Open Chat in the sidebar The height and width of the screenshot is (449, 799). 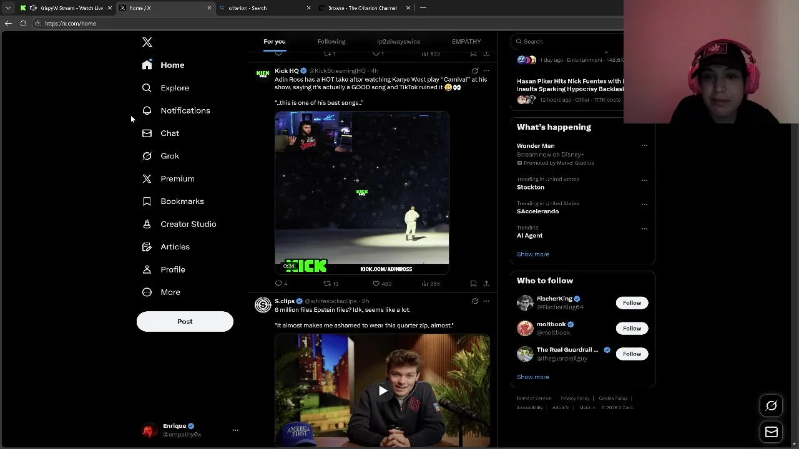(160, 133)
